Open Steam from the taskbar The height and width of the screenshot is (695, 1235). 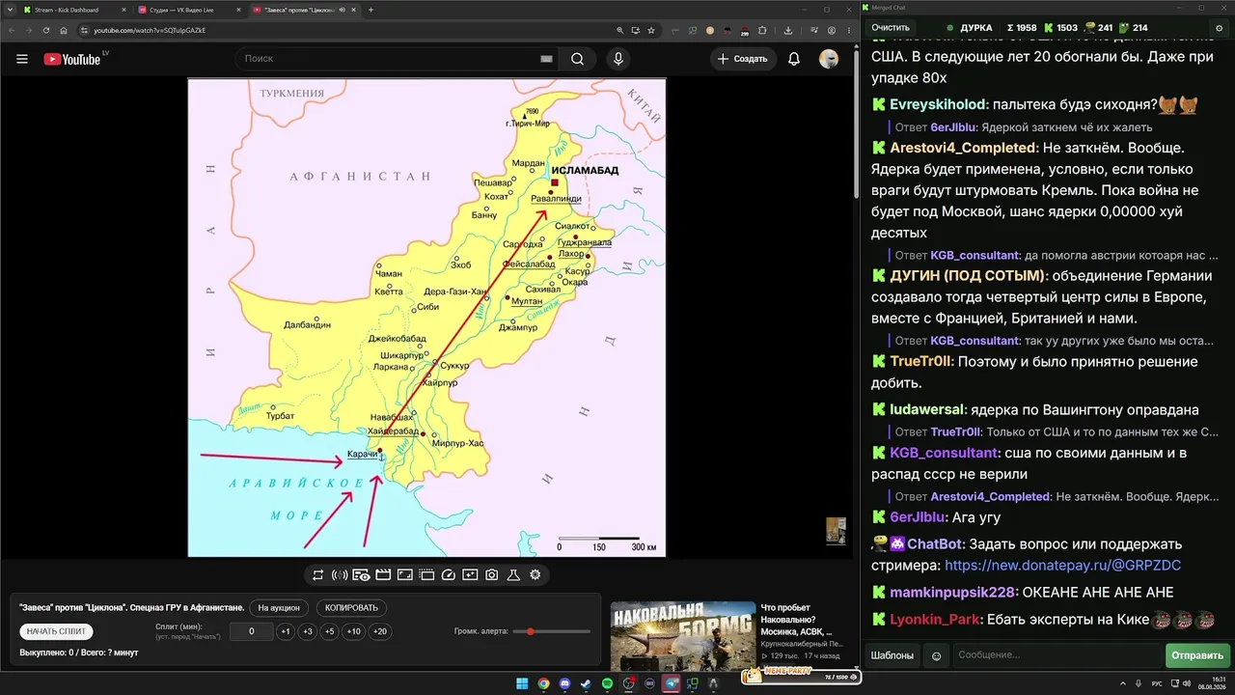[586, 683]
